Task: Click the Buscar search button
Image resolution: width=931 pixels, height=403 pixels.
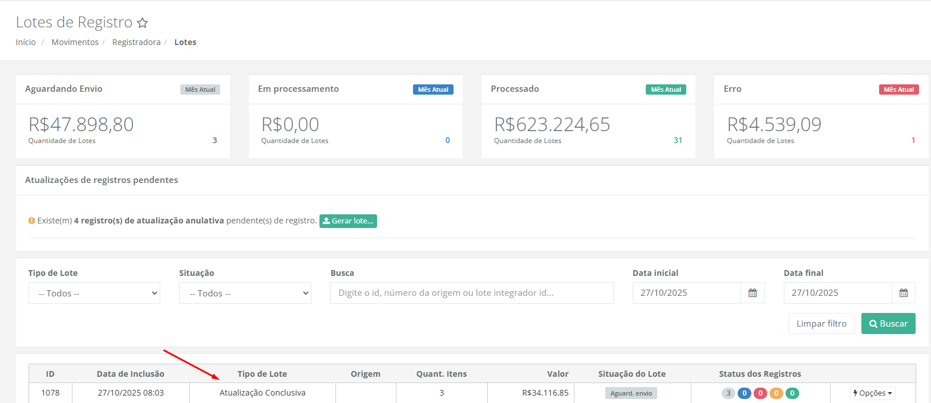Action: 888,324
